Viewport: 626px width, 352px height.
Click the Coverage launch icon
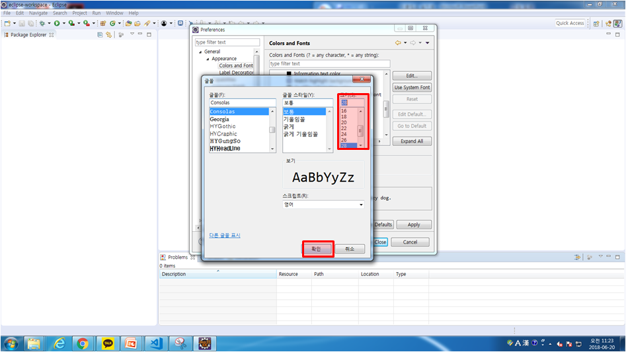pyautogui.click(x=71, y=24)
